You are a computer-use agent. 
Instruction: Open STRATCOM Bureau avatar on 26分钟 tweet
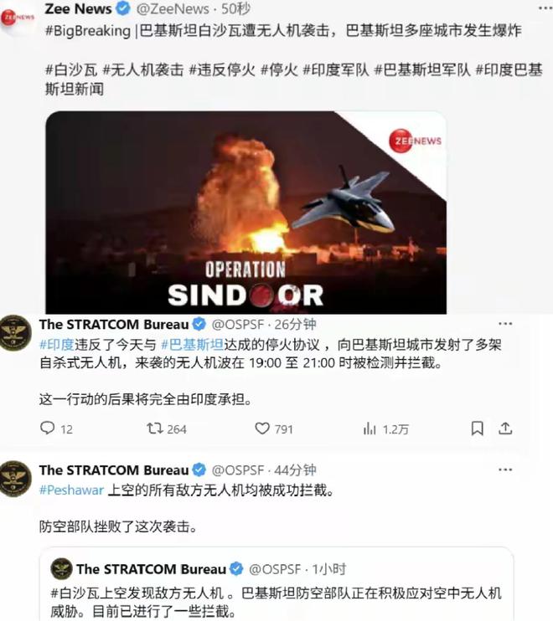pyautogui.click(x=15, y=333)
